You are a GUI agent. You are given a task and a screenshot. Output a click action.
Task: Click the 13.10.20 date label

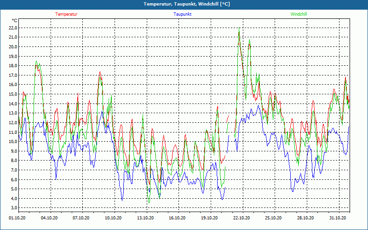pos(145,218)
